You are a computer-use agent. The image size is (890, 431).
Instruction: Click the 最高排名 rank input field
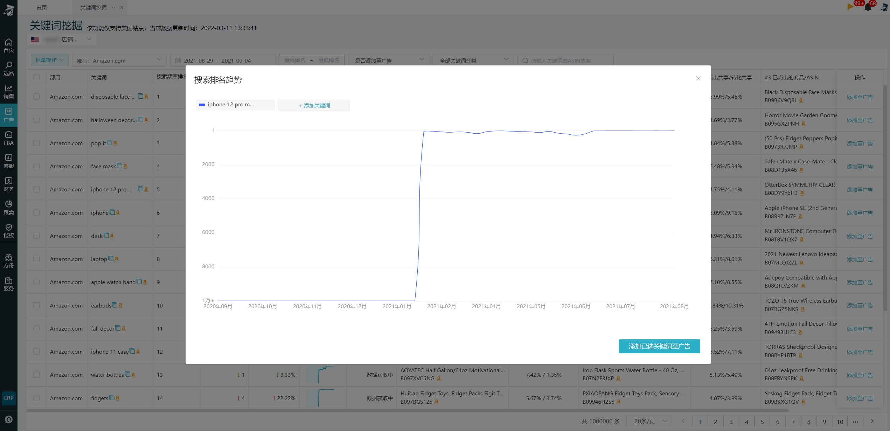coord(294,60)
